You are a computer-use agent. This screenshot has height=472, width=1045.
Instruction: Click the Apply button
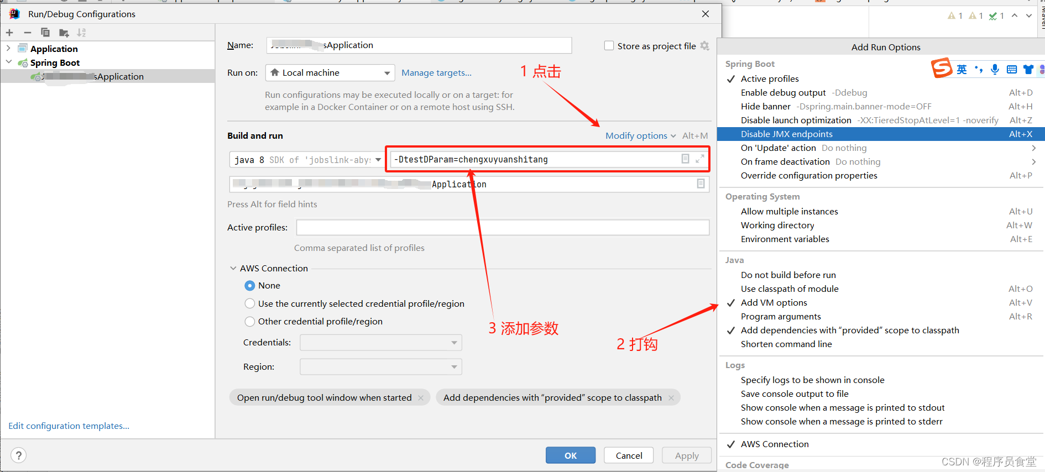pos(687,455)
